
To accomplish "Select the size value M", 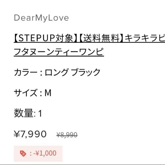I will [x=48, y=93].
